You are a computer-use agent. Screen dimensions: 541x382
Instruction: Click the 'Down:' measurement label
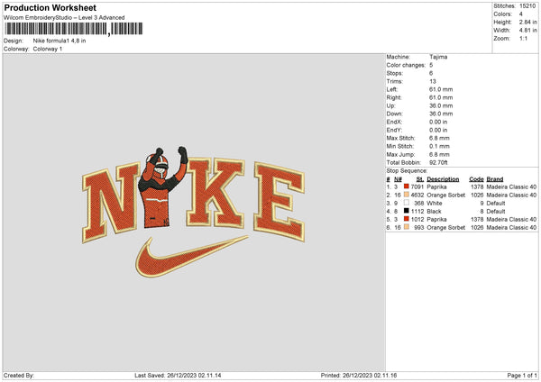click(x=394, y=114)
